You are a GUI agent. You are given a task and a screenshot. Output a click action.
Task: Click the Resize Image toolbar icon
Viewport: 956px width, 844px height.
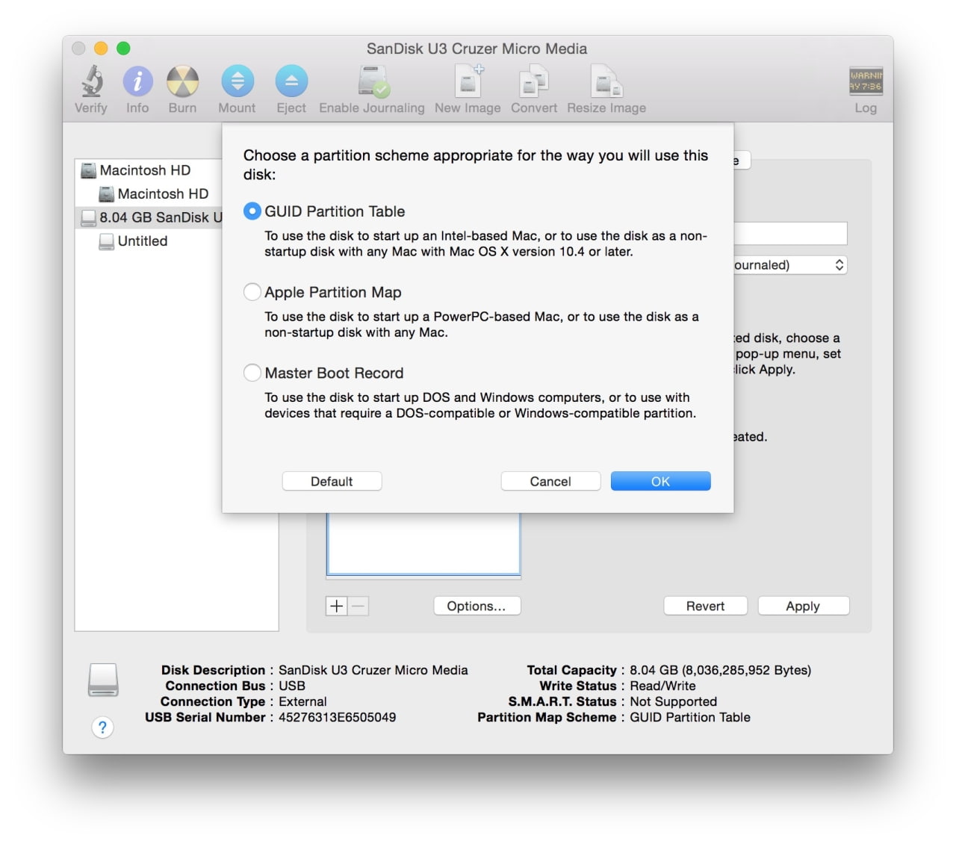pos(606,81)
